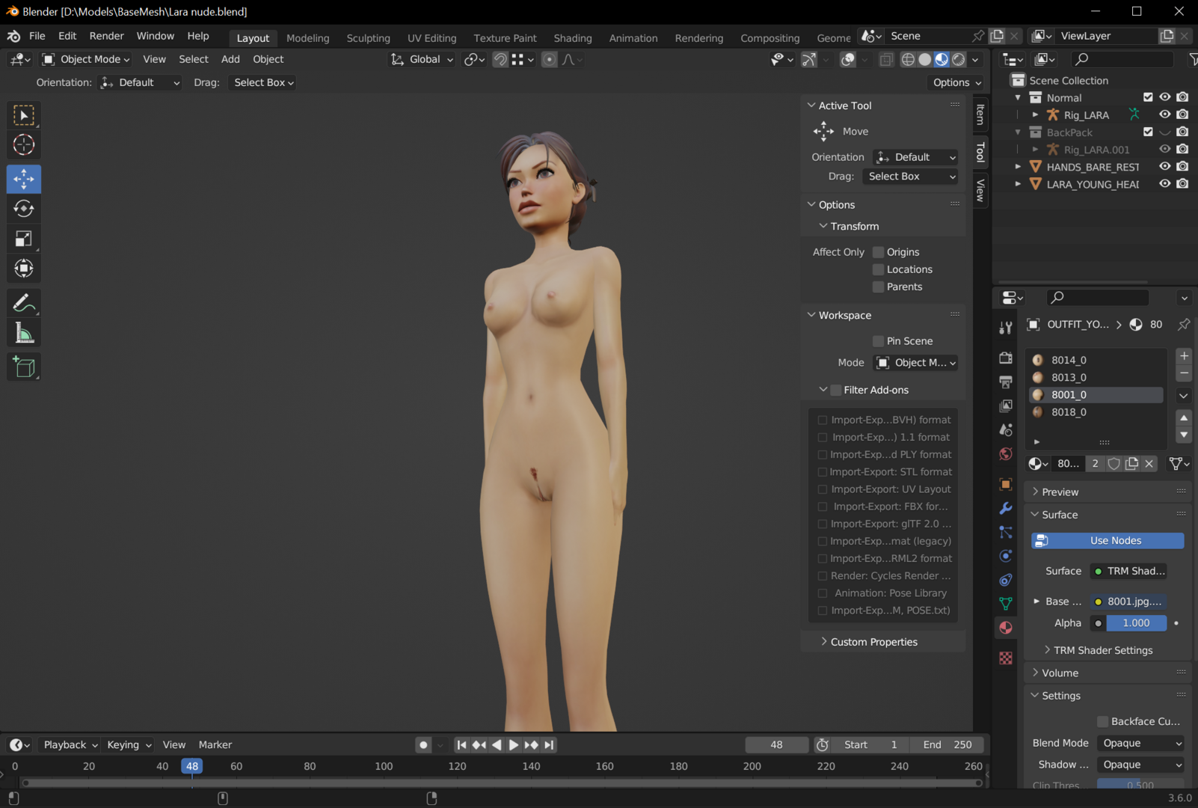This screenshot has height=808, width=1198.
Task: Choose the Annotate pencil tool
Action: tap(24, 303)
